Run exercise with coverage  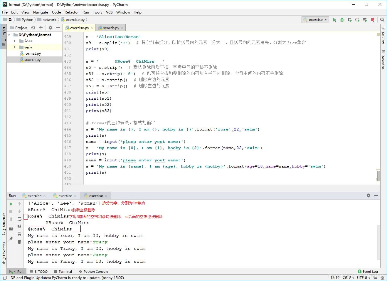coord(349,20)
